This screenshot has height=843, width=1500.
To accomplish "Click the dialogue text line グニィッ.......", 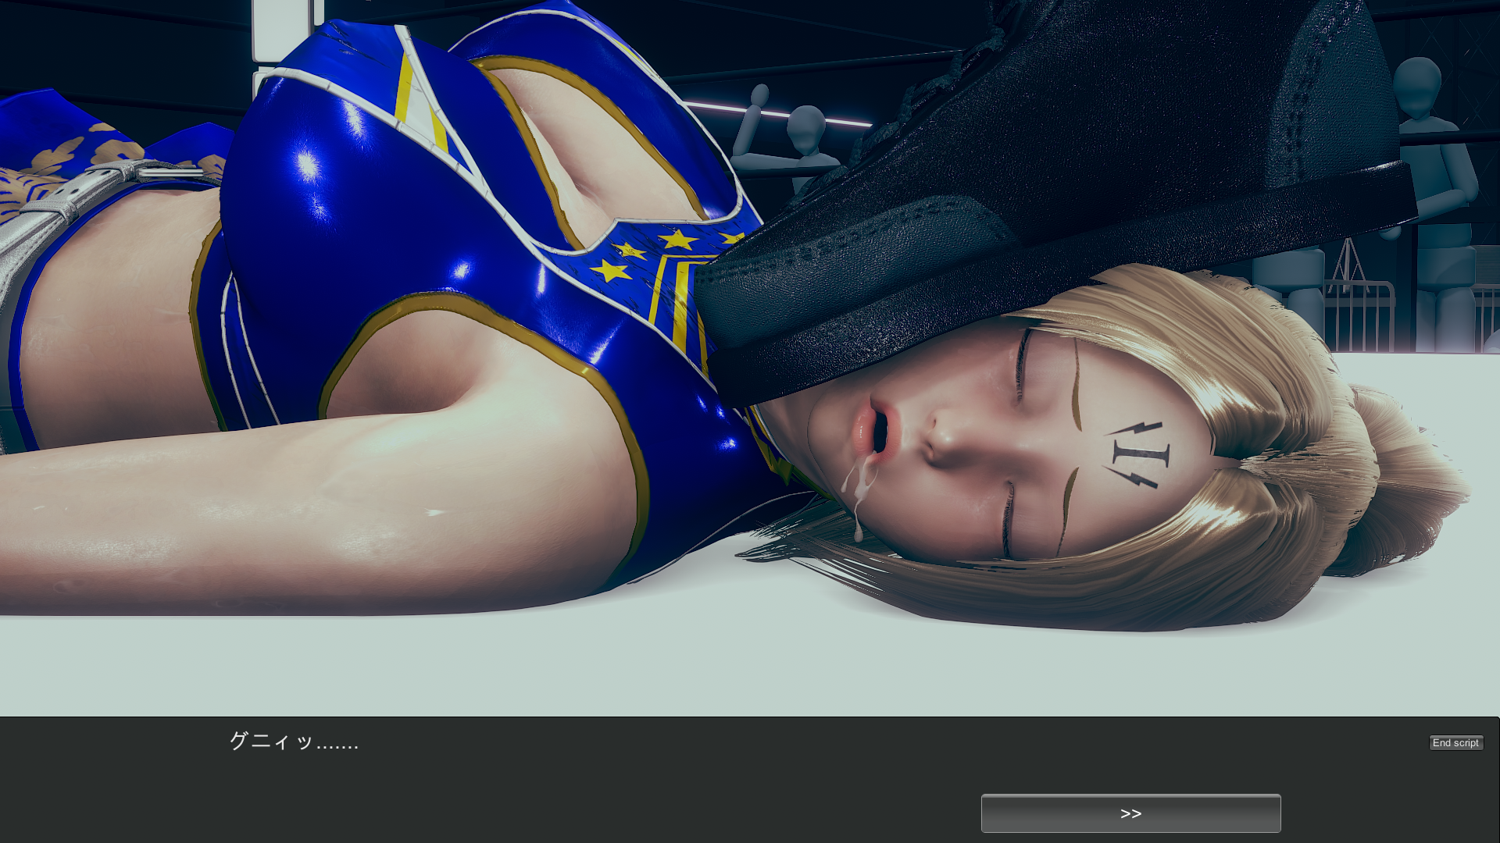I will point(294,741).
